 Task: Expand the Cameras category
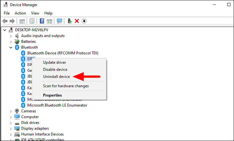coord(11,111)
